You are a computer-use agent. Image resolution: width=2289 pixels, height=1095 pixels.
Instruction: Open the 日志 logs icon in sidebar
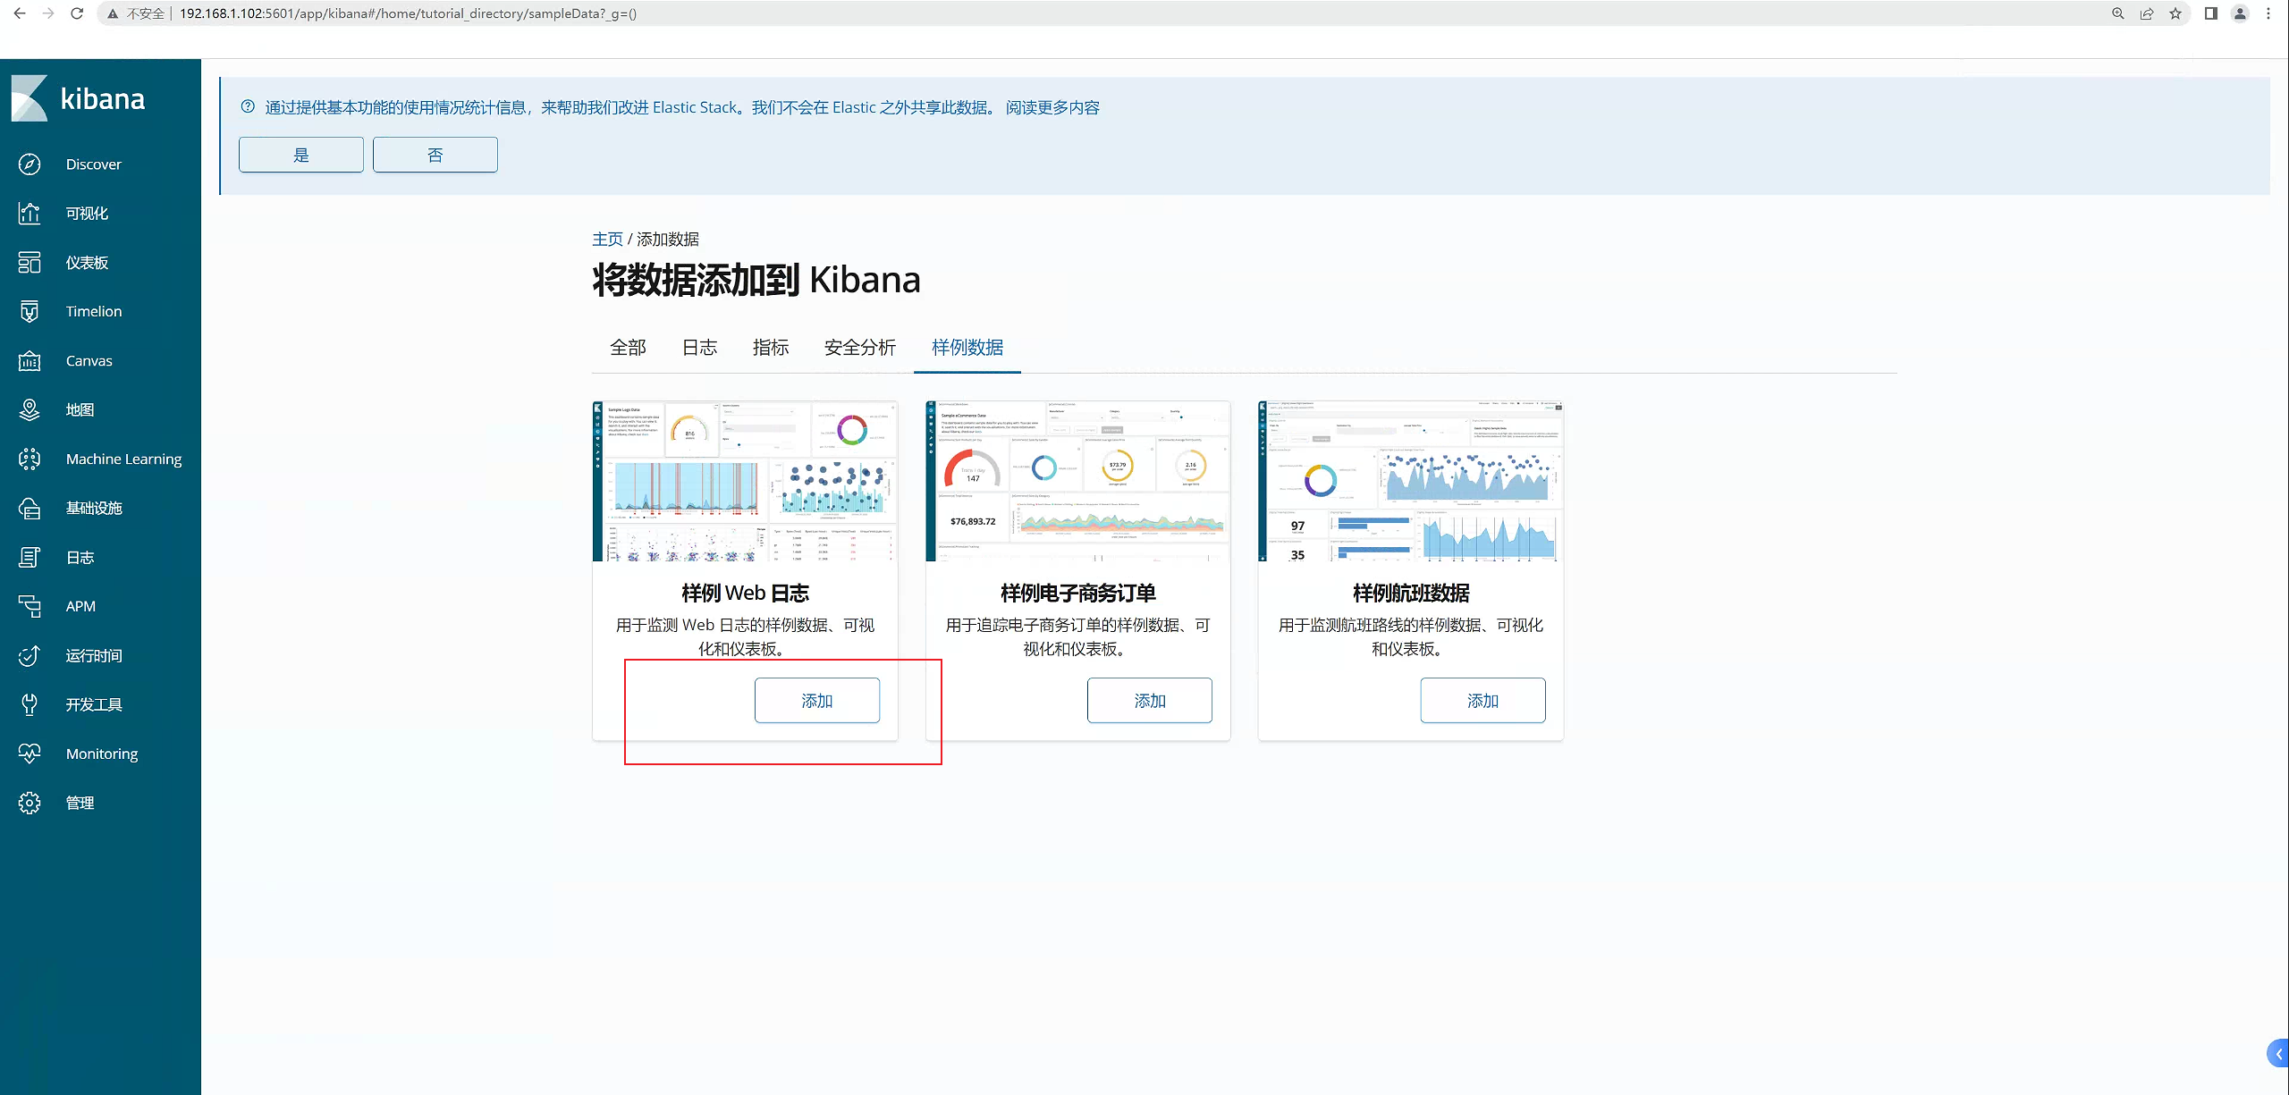click(x=30, y=558)
